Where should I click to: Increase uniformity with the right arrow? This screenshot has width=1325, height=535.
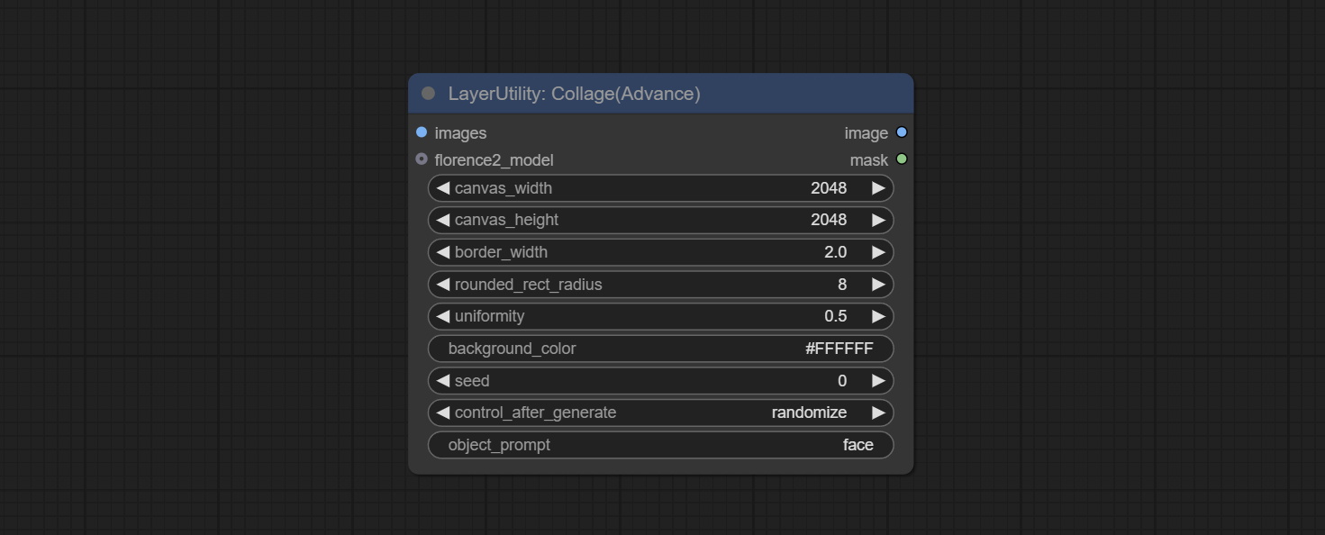point(878,316)
